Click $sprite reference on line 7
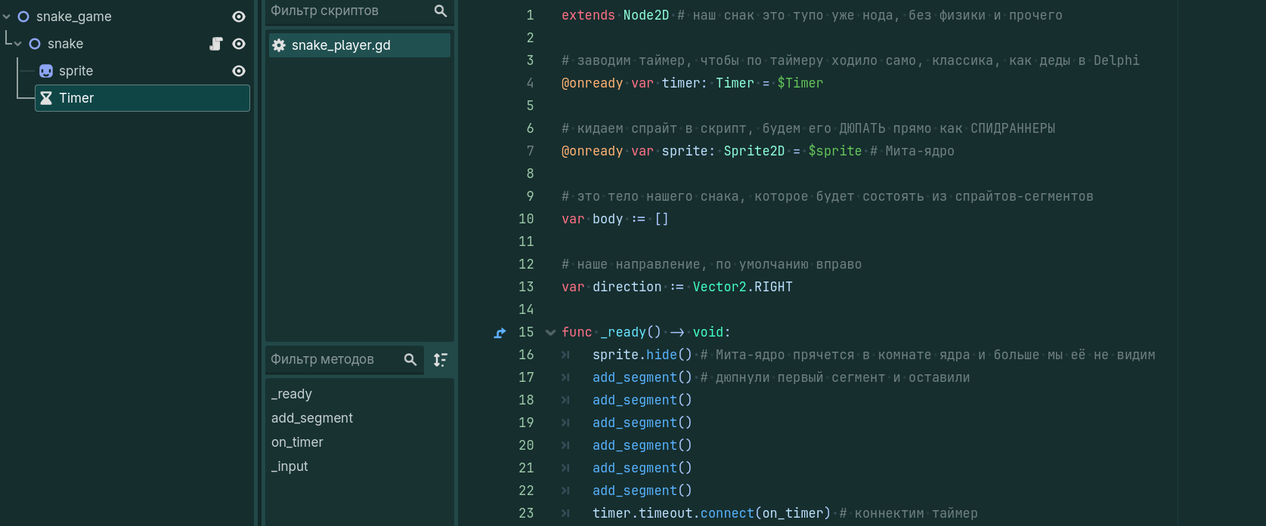 (x=835, y=151)
